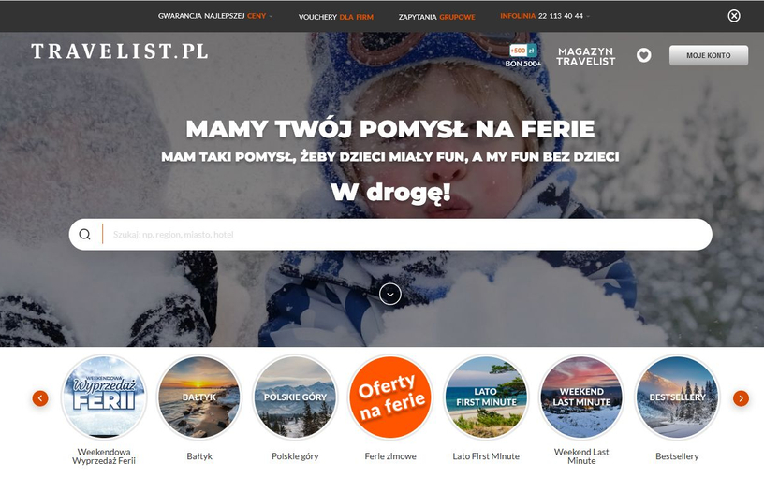Open Weekend Last Minute category circle
Screen dimensions: 764x477
click(581, 397)
